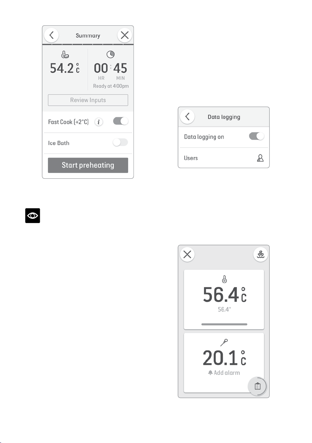Go back from the Summary screen
This screenshot has height=443, width=312.
pos(51,35)
